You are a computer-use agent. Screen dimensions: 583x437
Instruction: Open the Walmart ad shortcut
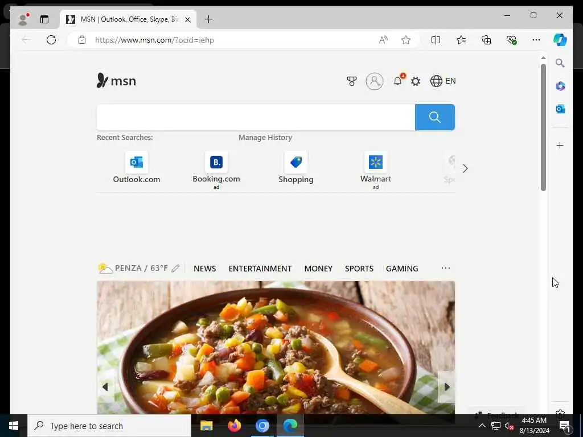pyautogui.click(x=376, y=171)
